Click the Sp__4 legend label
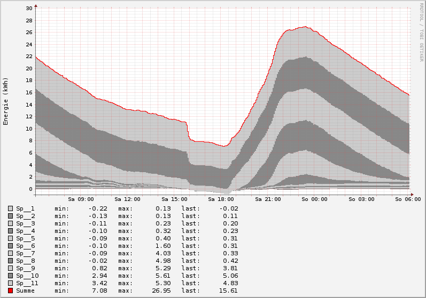 tap(25, 231)
